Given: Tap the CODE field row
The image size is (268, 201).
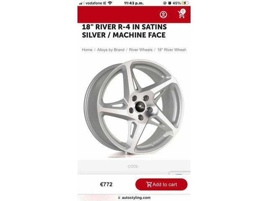Looking at the screenshot, I should (134, 167).
